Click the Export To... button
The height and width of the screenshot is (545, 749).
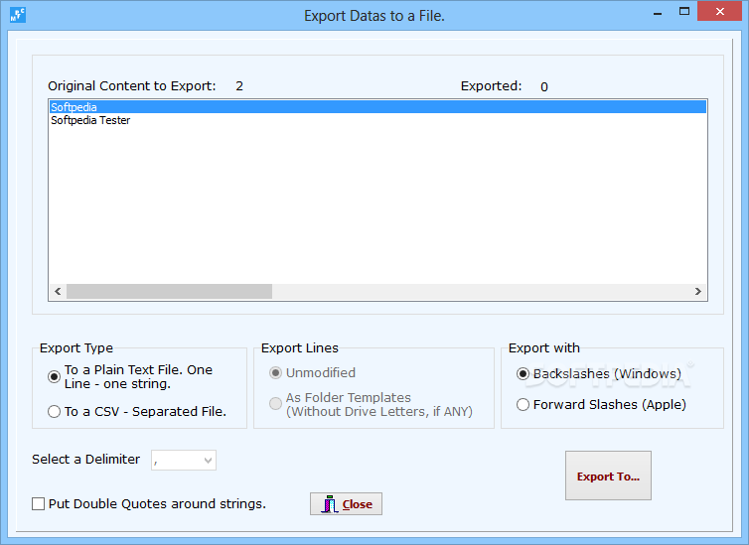[x=608, y=476]
